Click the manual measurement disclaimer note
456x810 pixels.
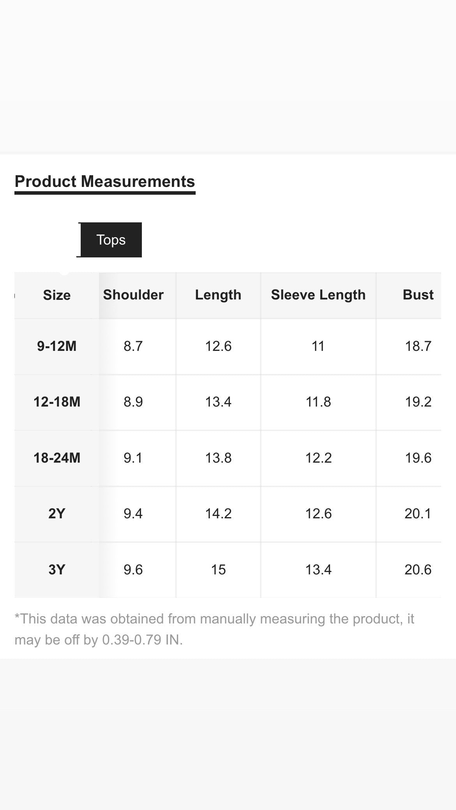point(214,629)
